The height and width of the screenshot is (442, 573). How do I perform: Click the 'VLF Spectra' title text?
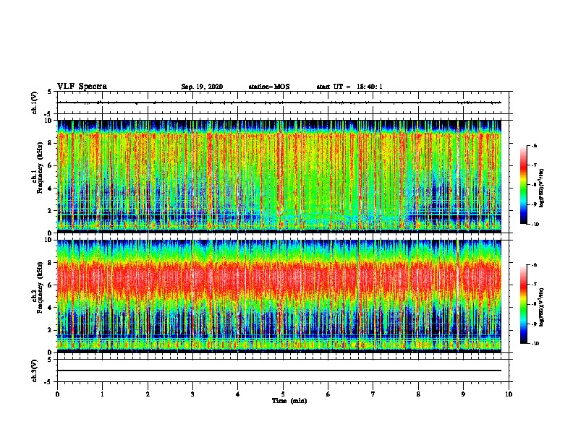pos(82,87)
